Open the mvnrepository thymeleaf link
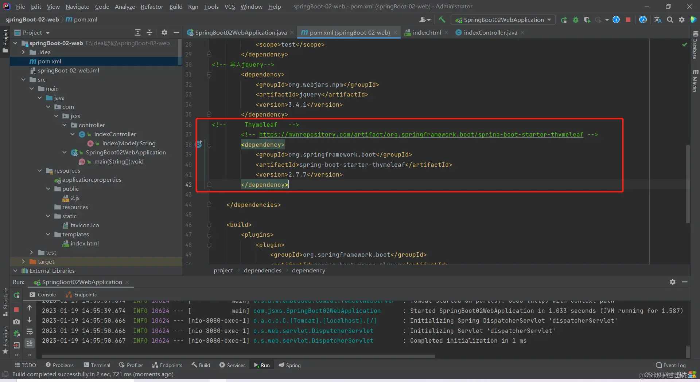700x382 pixels. (x=421, y=134)
